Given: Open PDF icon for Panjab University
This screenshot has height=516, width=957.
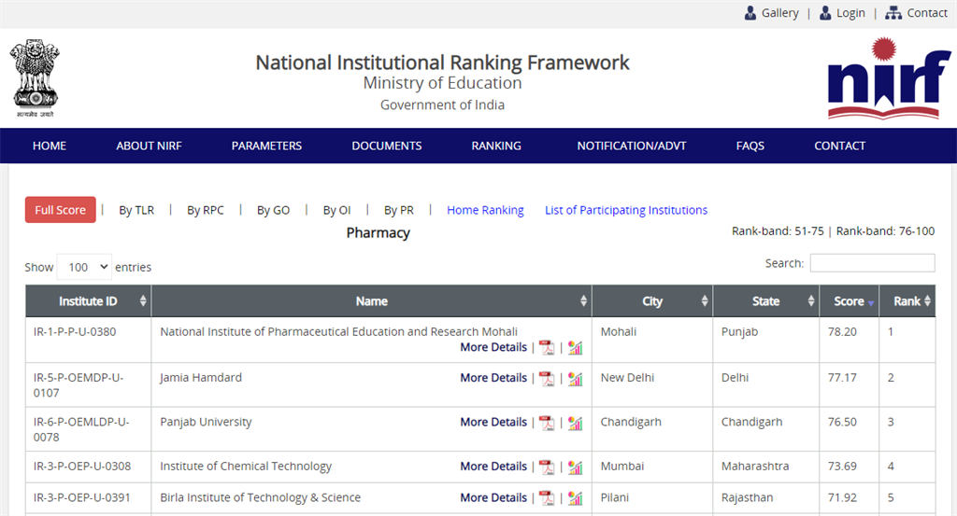Looking at the screenshot, I should pyautogui.click(x=546, y=423).
